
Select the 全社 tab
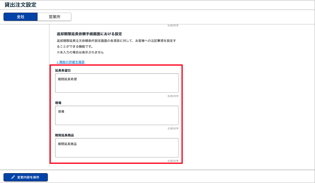click(20, 17)
